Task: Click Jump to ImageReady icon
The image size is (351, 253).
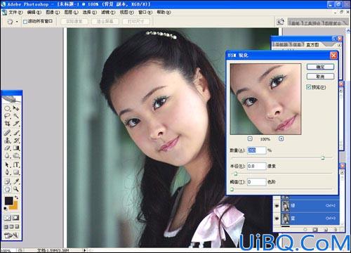Action: tap(11, 235)
